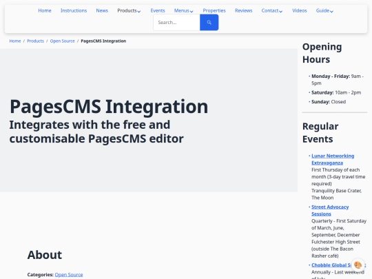Open the palette theme switcher icon
The height and width of the screenshot is (279, 372).
pos(358,265)
